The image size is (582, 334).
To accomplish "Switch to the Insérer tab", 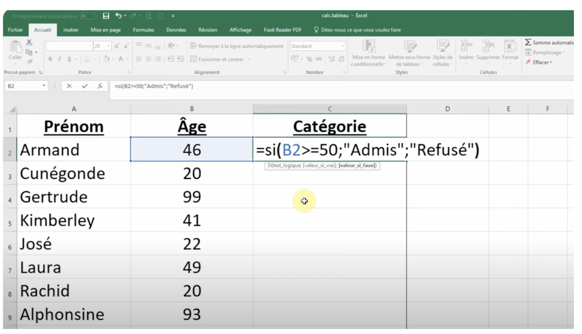I will point(71,30).
